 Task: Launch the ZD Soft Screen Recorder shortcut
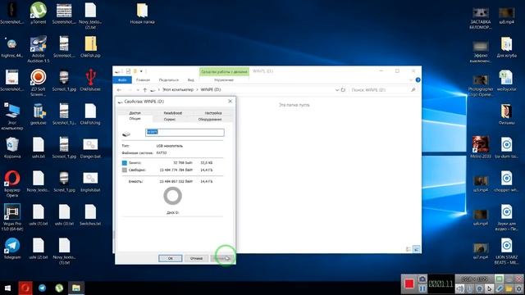(x=39, y=82)
